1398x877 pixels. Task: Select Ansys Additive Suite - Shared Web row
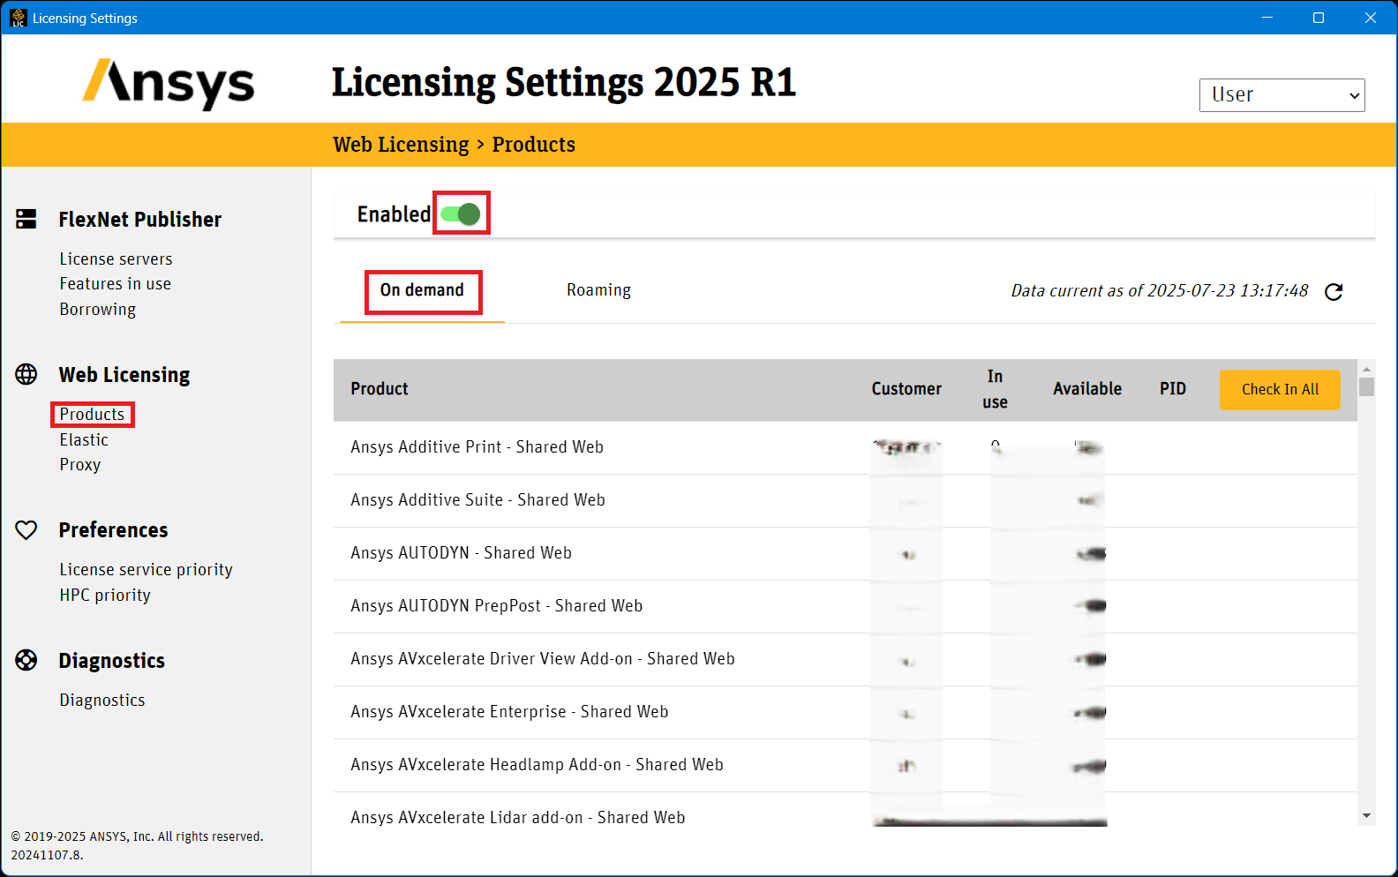point(846,500)
